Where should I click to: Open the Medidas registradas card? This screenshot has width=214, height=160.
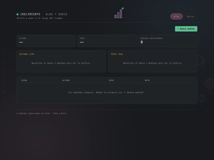[x=168, y=41]
